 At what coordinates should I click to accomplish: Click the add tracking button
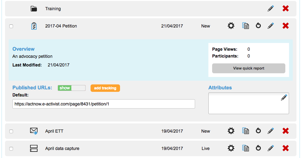(x=105, y=88)
